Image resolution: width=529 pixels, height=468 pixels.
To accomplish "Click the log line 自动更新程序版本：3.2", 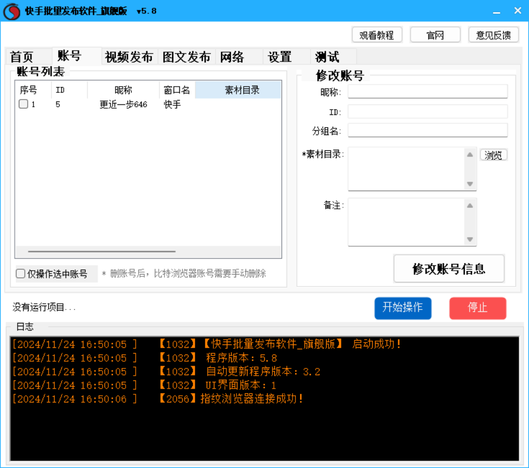I will tap(166, 372).
